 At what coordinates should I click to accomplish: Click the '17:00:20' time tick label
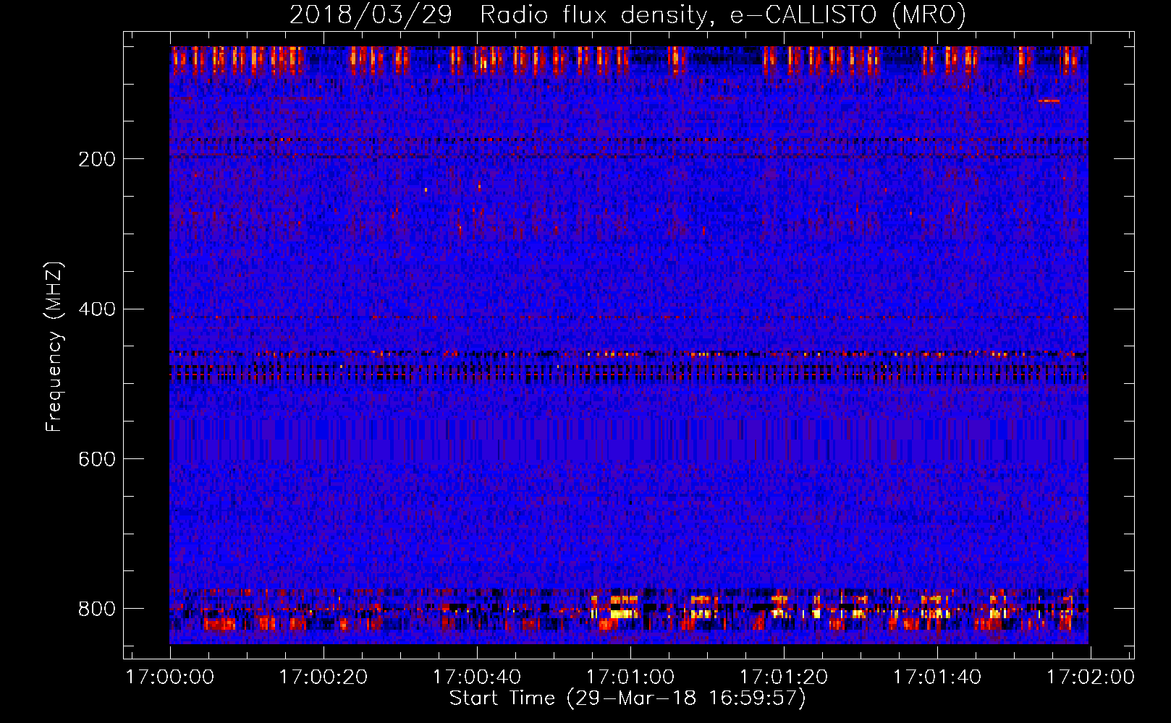324,677
